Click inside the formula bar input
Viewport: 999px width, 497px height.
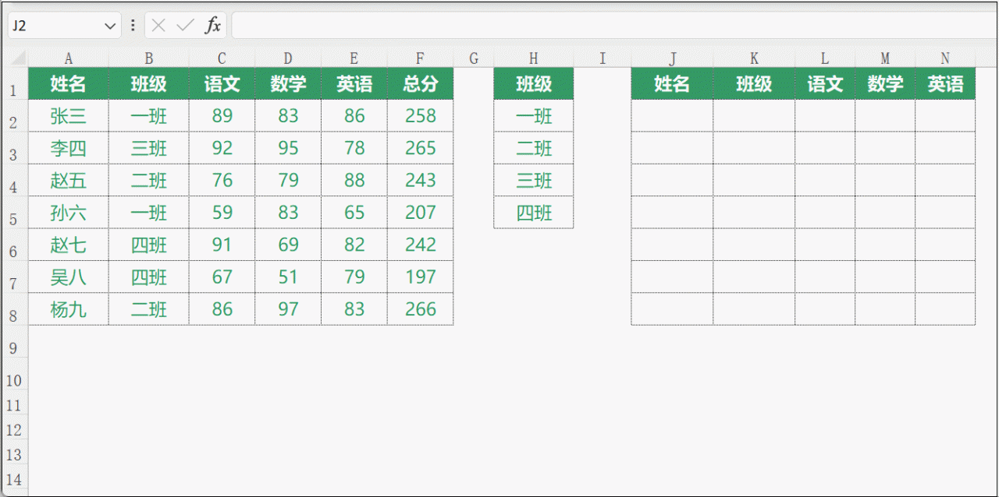pos(613,26)
